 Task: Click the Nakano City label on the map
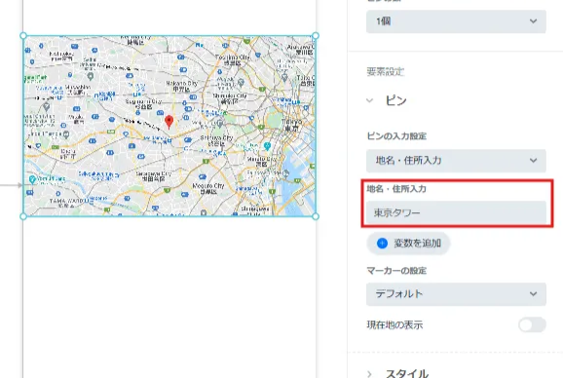(181, 86)
